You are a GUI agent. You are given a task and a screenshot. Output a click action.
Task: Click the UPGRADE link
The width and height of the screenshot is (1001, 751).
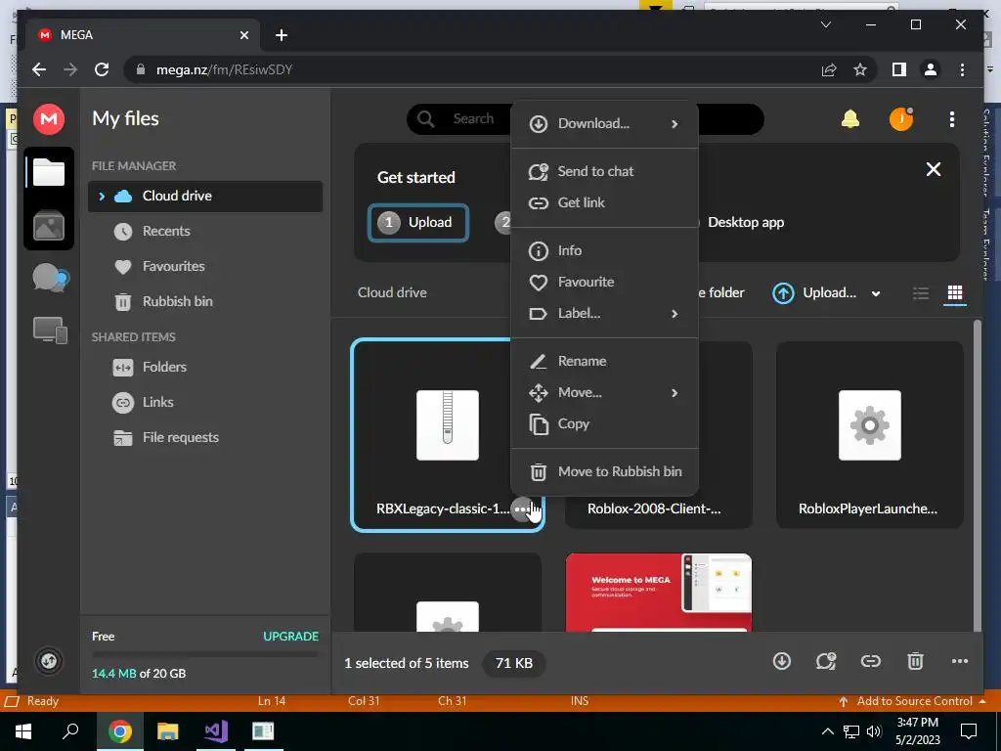click(x=290, y=636)
